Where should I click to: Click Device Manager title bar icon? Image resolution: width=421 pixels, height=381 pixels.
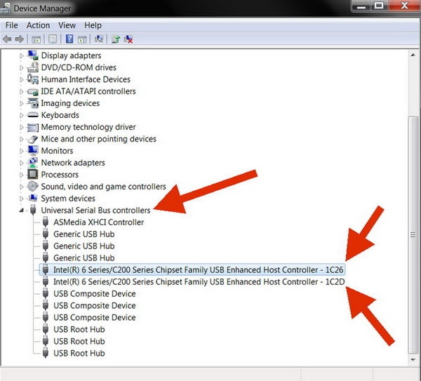[6, 8]
